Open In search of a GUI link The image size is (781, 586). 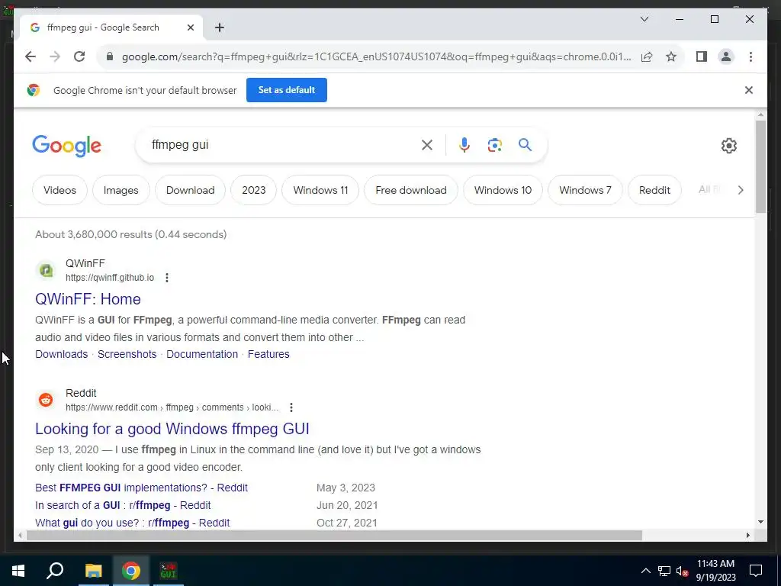click(x=123, y=505)
